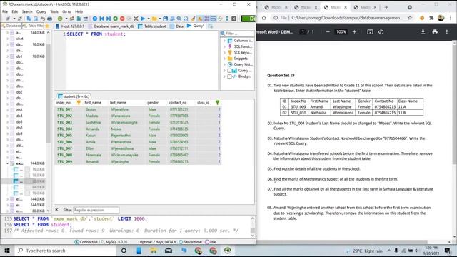Open the dropdown arrow beside load SQL file
This screenshot has width=457, height=257.
pos(160,19)
